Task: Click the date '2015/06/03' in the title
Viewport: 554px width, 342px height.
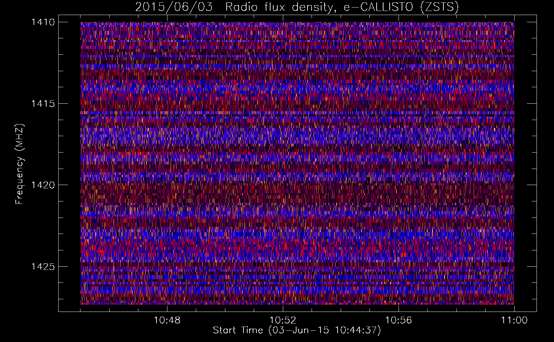Action: (x=174, y=7)
